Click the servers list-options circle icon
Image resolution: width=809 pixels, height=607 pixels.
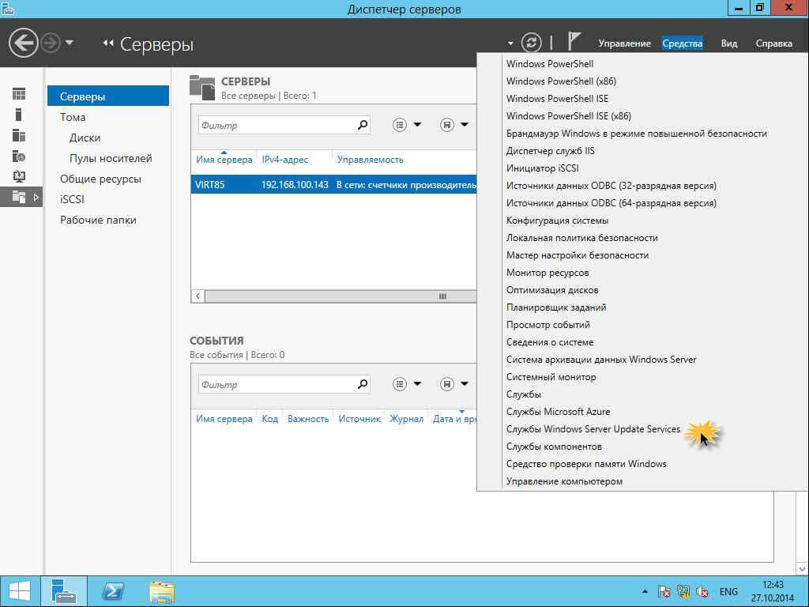(x=399, y=124)
